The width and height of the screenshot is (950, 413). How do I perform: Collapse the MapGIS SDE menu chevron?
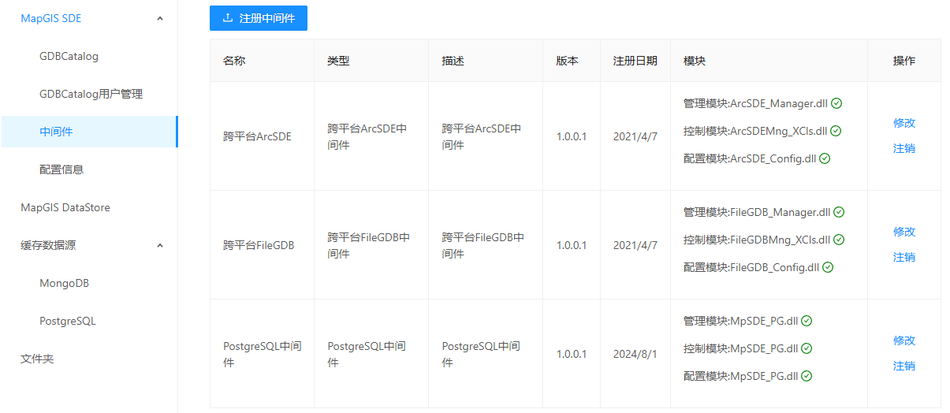(160, 18)
